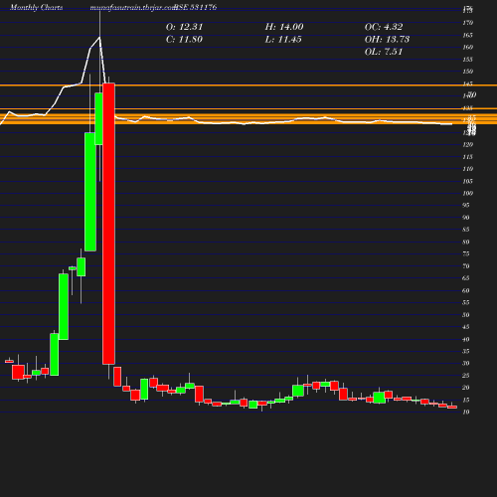Click the 35 price axis label

pyautogui.click(x=466, y=351)
